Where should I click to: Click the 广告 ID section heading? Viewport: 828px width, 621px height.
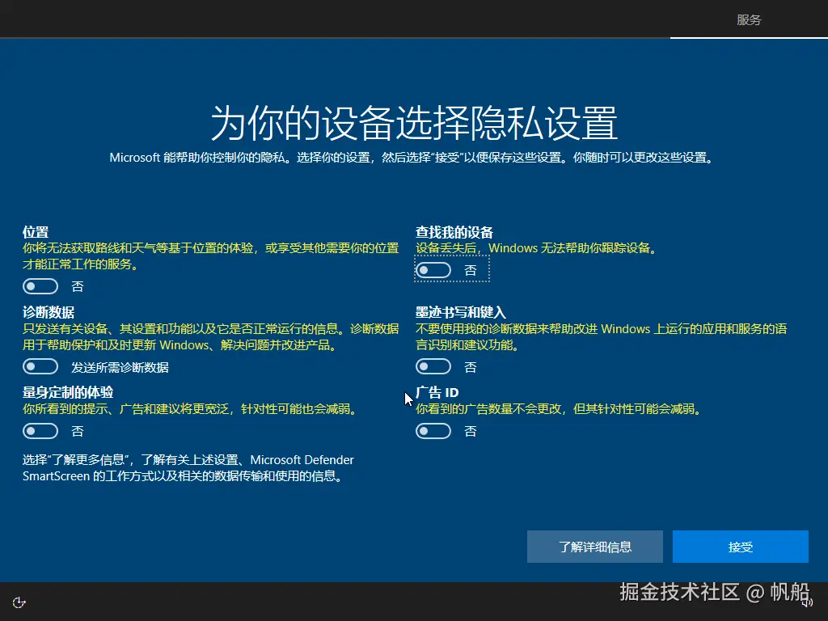[x=437, y=392]
